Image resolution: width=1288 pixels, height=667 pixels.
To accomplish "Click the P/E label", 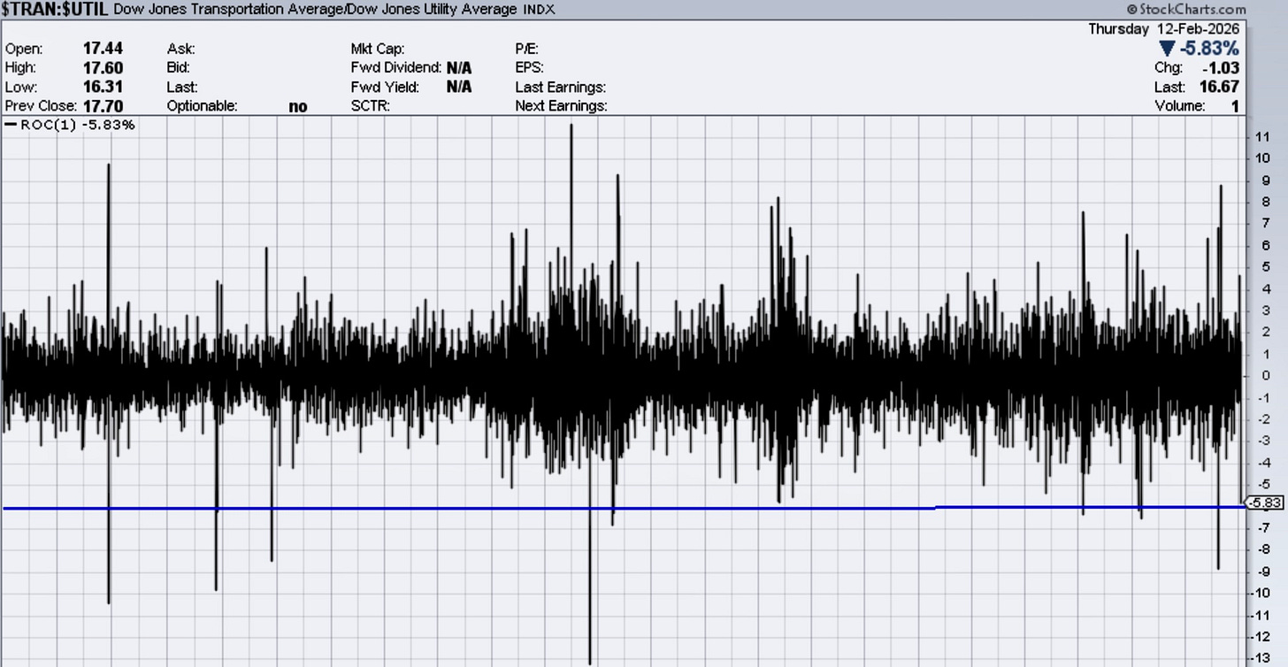I will pos(527,50).
